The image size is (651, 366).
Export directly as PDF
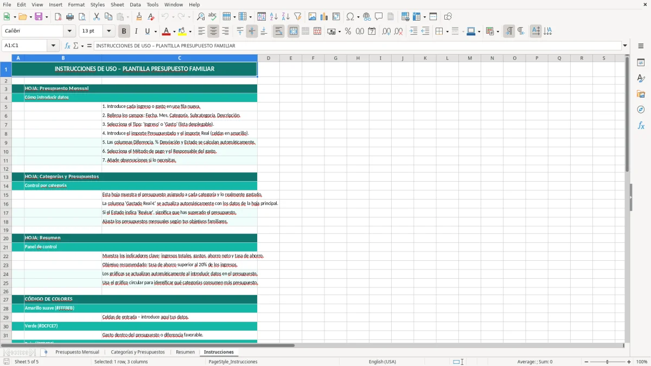click(58, 17)
